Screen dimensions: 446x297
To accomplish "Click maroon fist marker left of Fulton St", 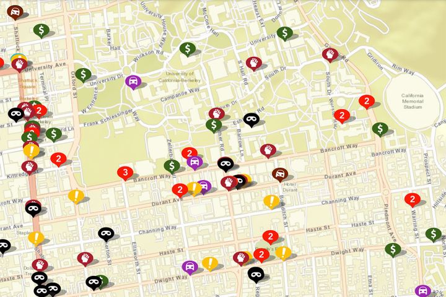I will [85, 259].
